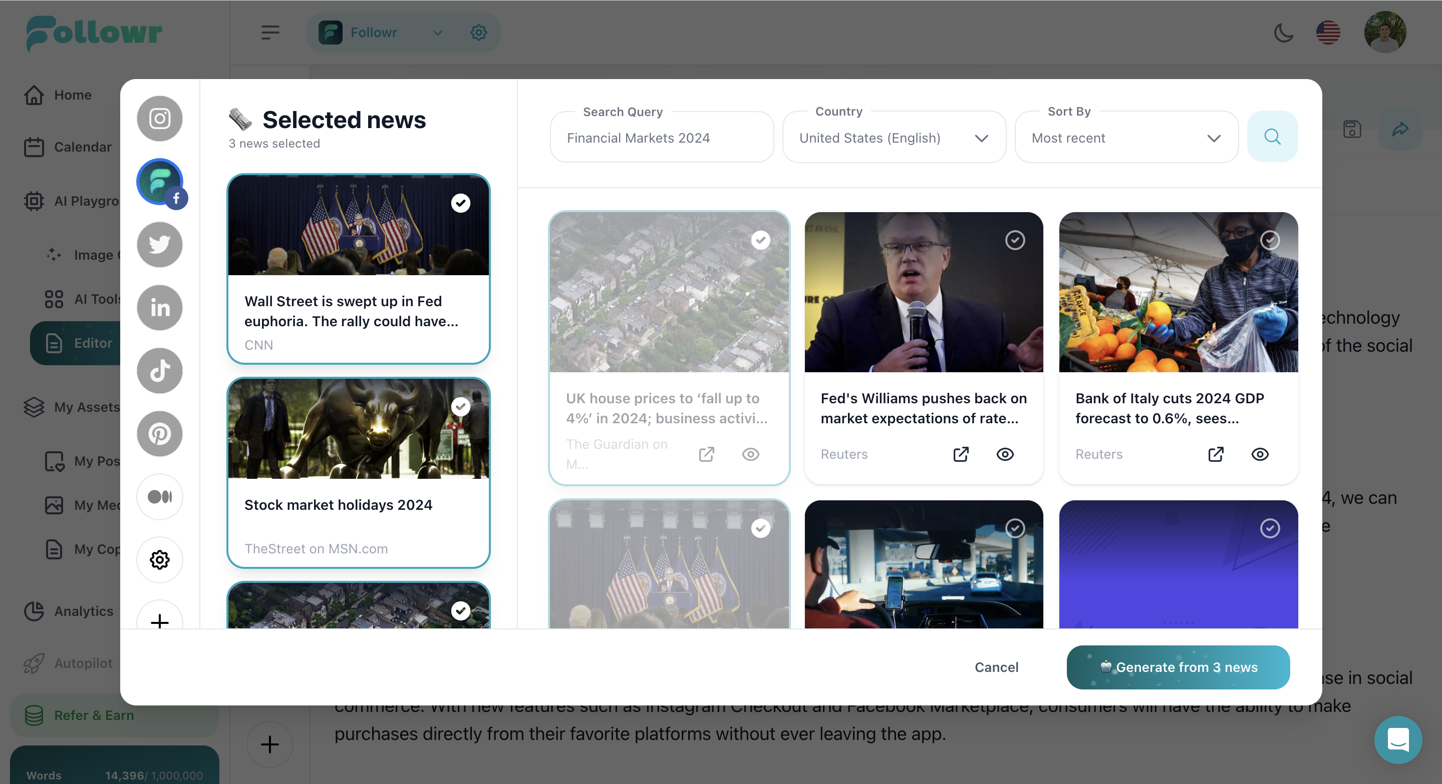Select the Instagram channel icon
Viewport: 1442px width, 784px height.
click(x=159, y=119)
